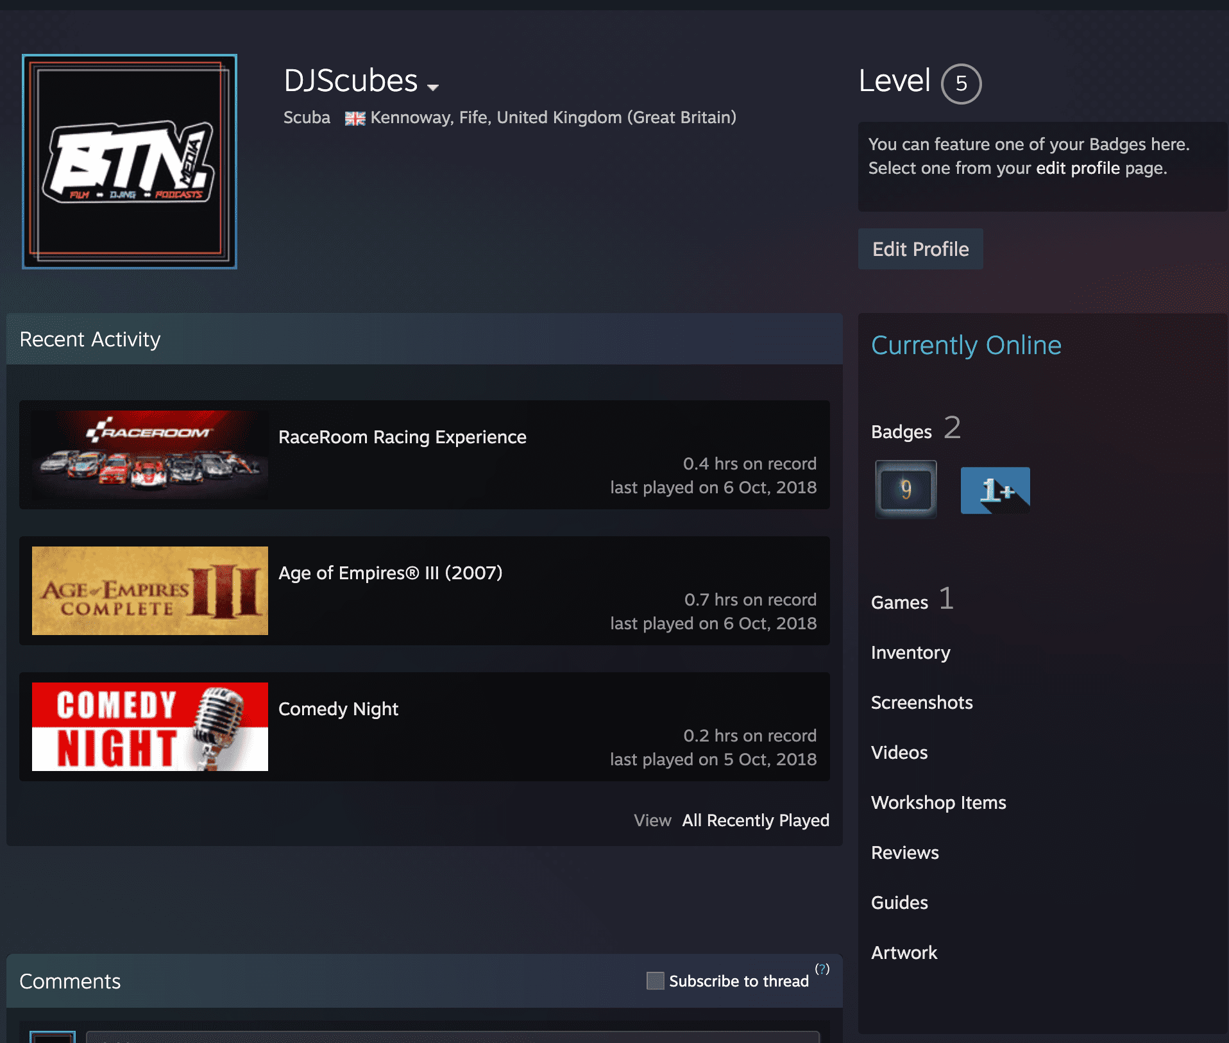1229x1043 pixels.
Task: Open the Inventory section
Action: tap(910, 652)
